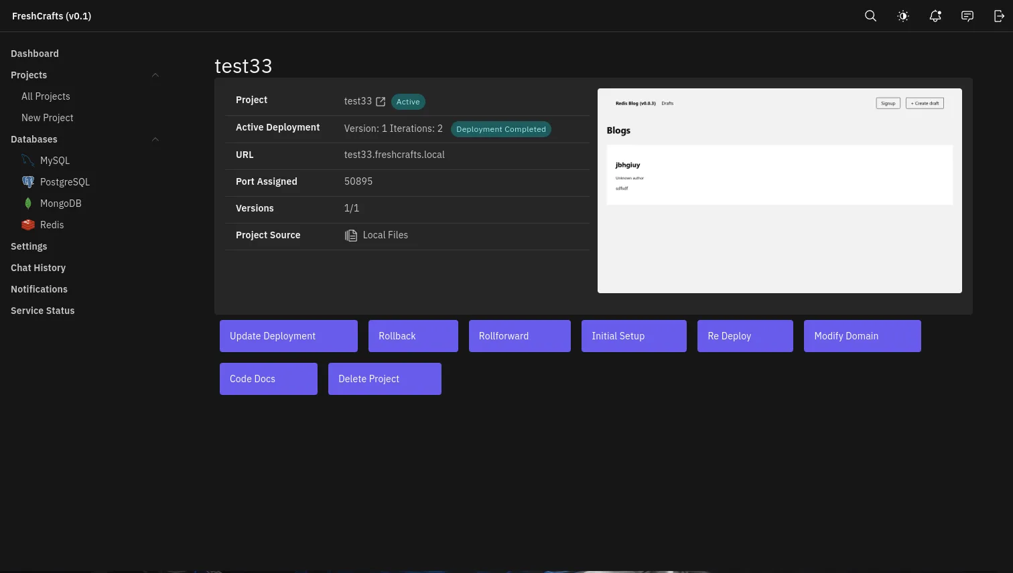This screenshot has width=1013, height=573.
Task: Open All Projects in sidebar
Action: [46, 96]
